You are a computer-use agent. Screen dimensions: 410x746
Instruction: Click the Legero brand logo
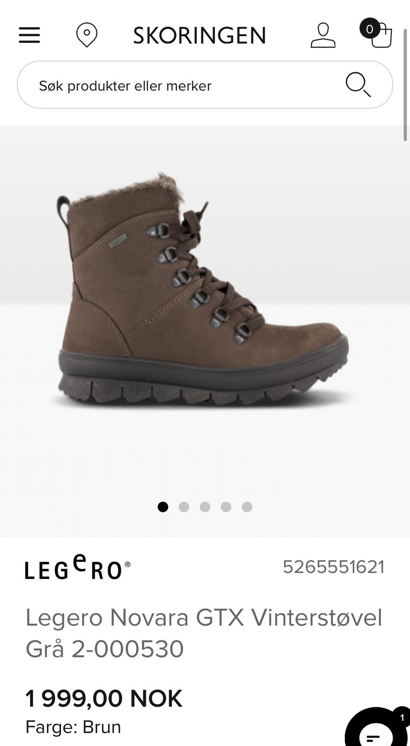point(78,566)
